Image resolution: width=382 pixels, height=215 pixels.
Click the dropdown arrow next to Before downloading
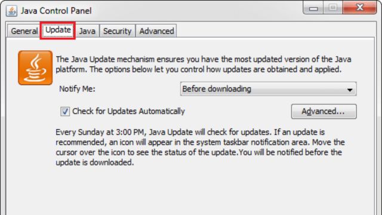(350, 90)
